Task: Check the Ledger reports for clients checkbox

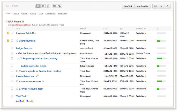Action: click(12, 66)
